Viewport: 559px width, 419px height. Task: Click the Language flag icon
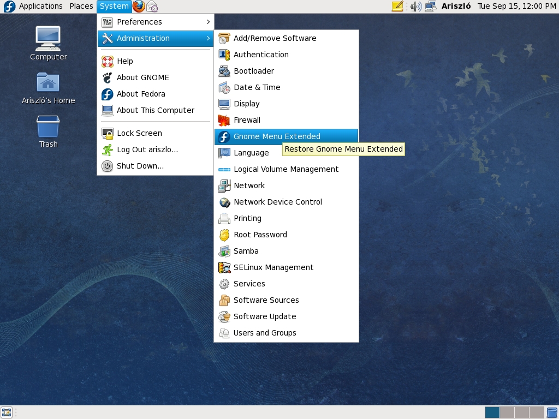[224, 153]
